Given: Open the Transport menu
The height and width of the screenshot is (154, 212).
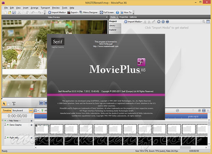Looking at the screenshot, I should coord(45,8).
